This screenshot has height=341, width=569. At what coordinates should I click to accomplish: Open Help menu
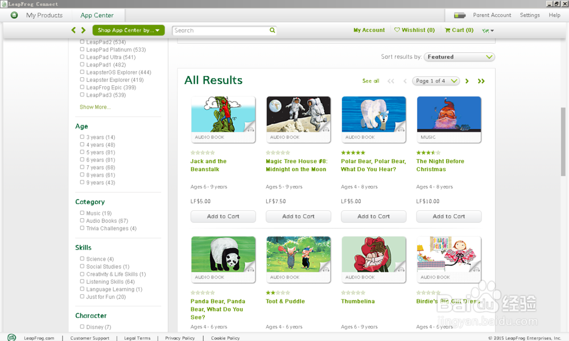pyautogui.click(x=554, y=15)
